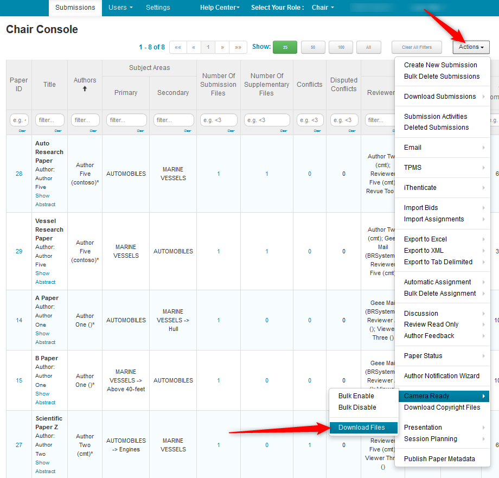Screen dimensions: 499x478
Task: Go to last page with »» button
Action: pos(238,47)
